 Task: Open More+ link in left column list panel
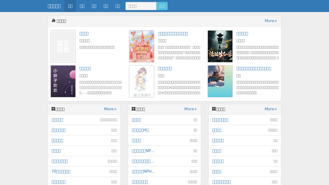tap(110, 109)
